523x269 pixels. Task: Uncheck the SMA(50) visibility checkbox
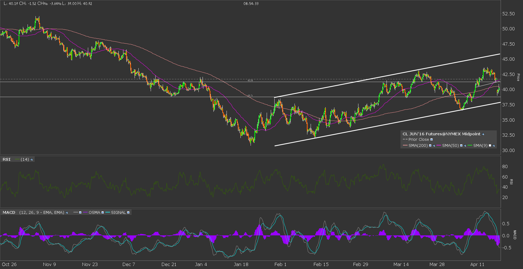461,146
